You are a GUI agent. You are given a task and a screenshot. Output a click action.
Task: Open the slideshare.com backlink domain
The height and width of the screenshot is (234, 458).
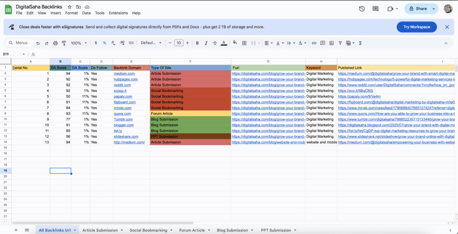pyautogui.click(x=126, y=137)
